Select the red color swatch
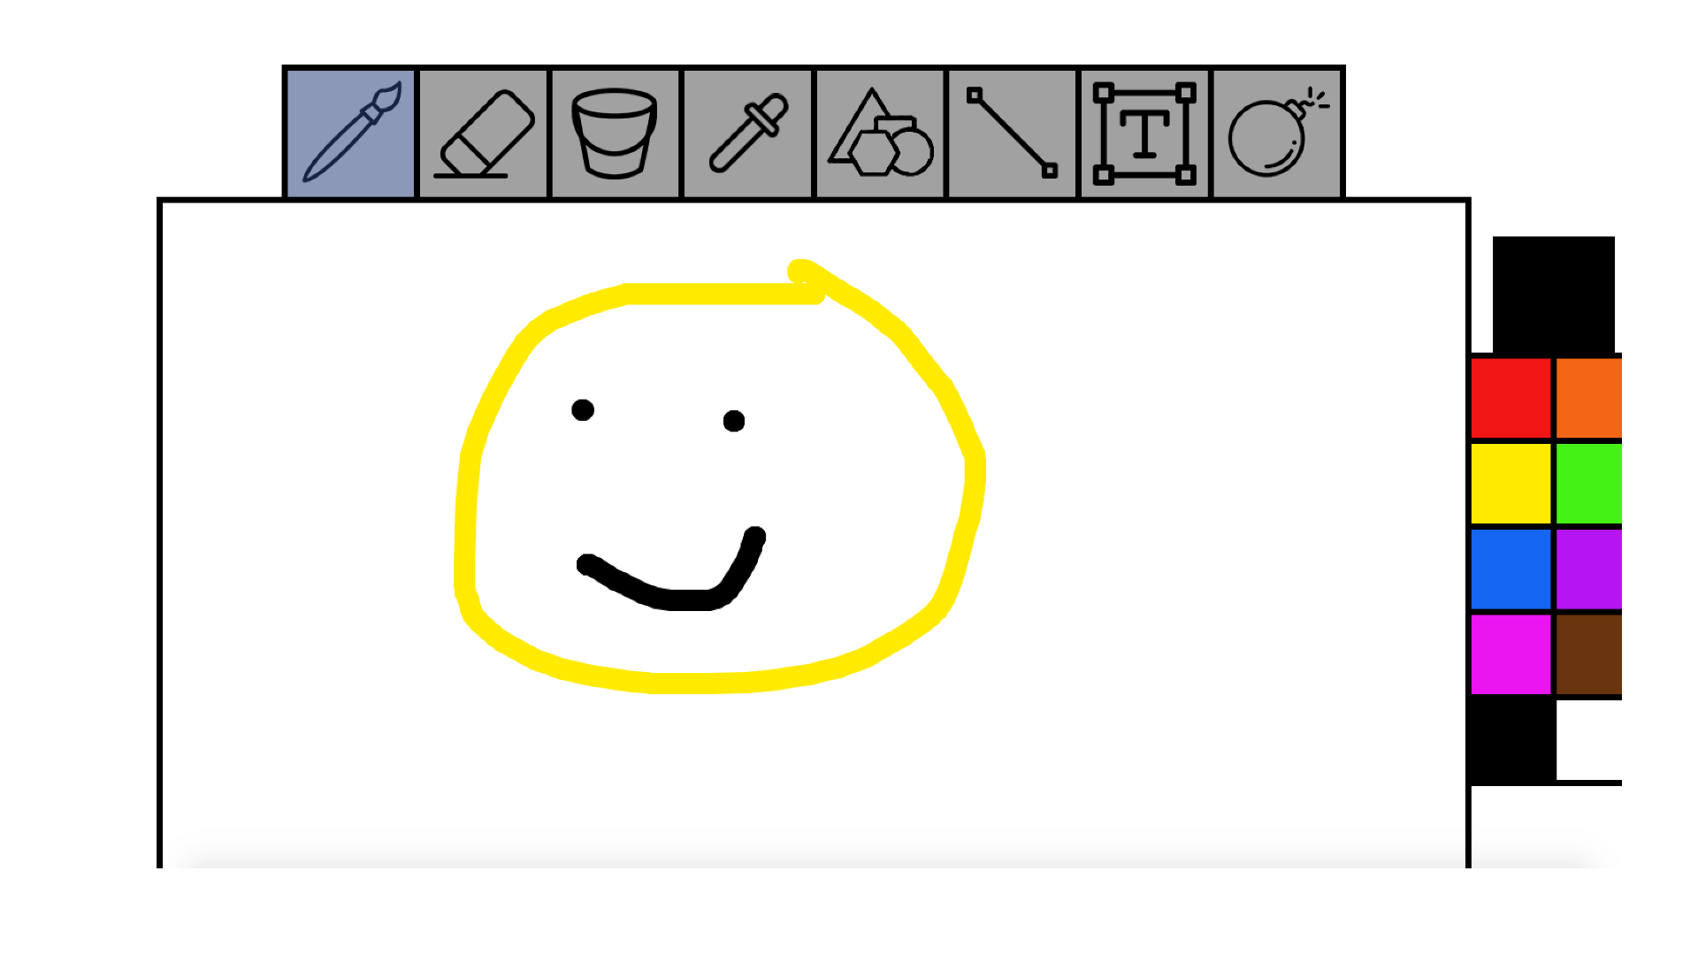The width and height of the screenshot is (1698, 955). [1511, 398]
